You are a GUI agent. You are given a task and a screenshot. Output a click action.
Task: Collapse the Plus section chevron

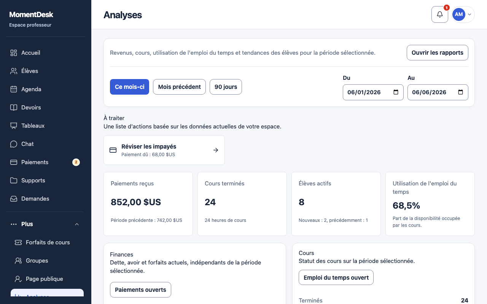point(77,224)
